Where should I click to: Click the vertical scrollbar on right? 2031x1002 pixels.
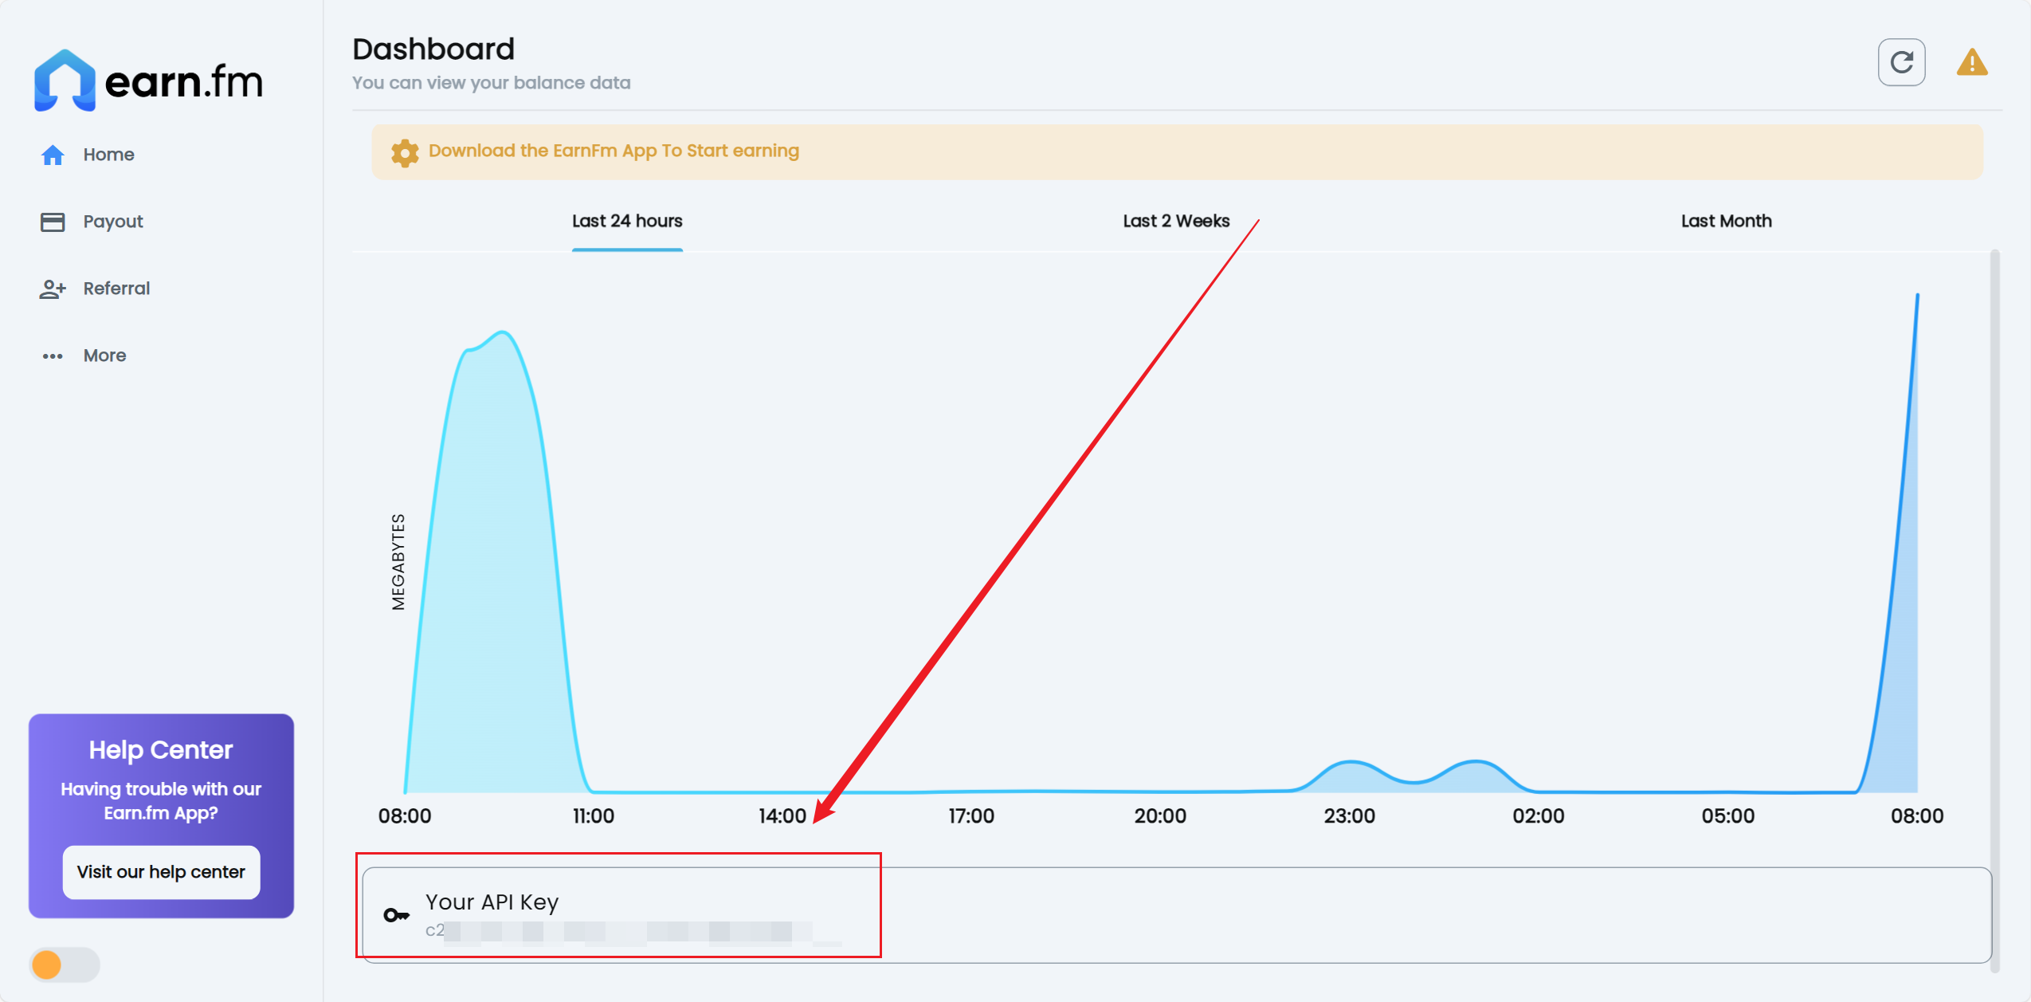tap(1994, 606)
